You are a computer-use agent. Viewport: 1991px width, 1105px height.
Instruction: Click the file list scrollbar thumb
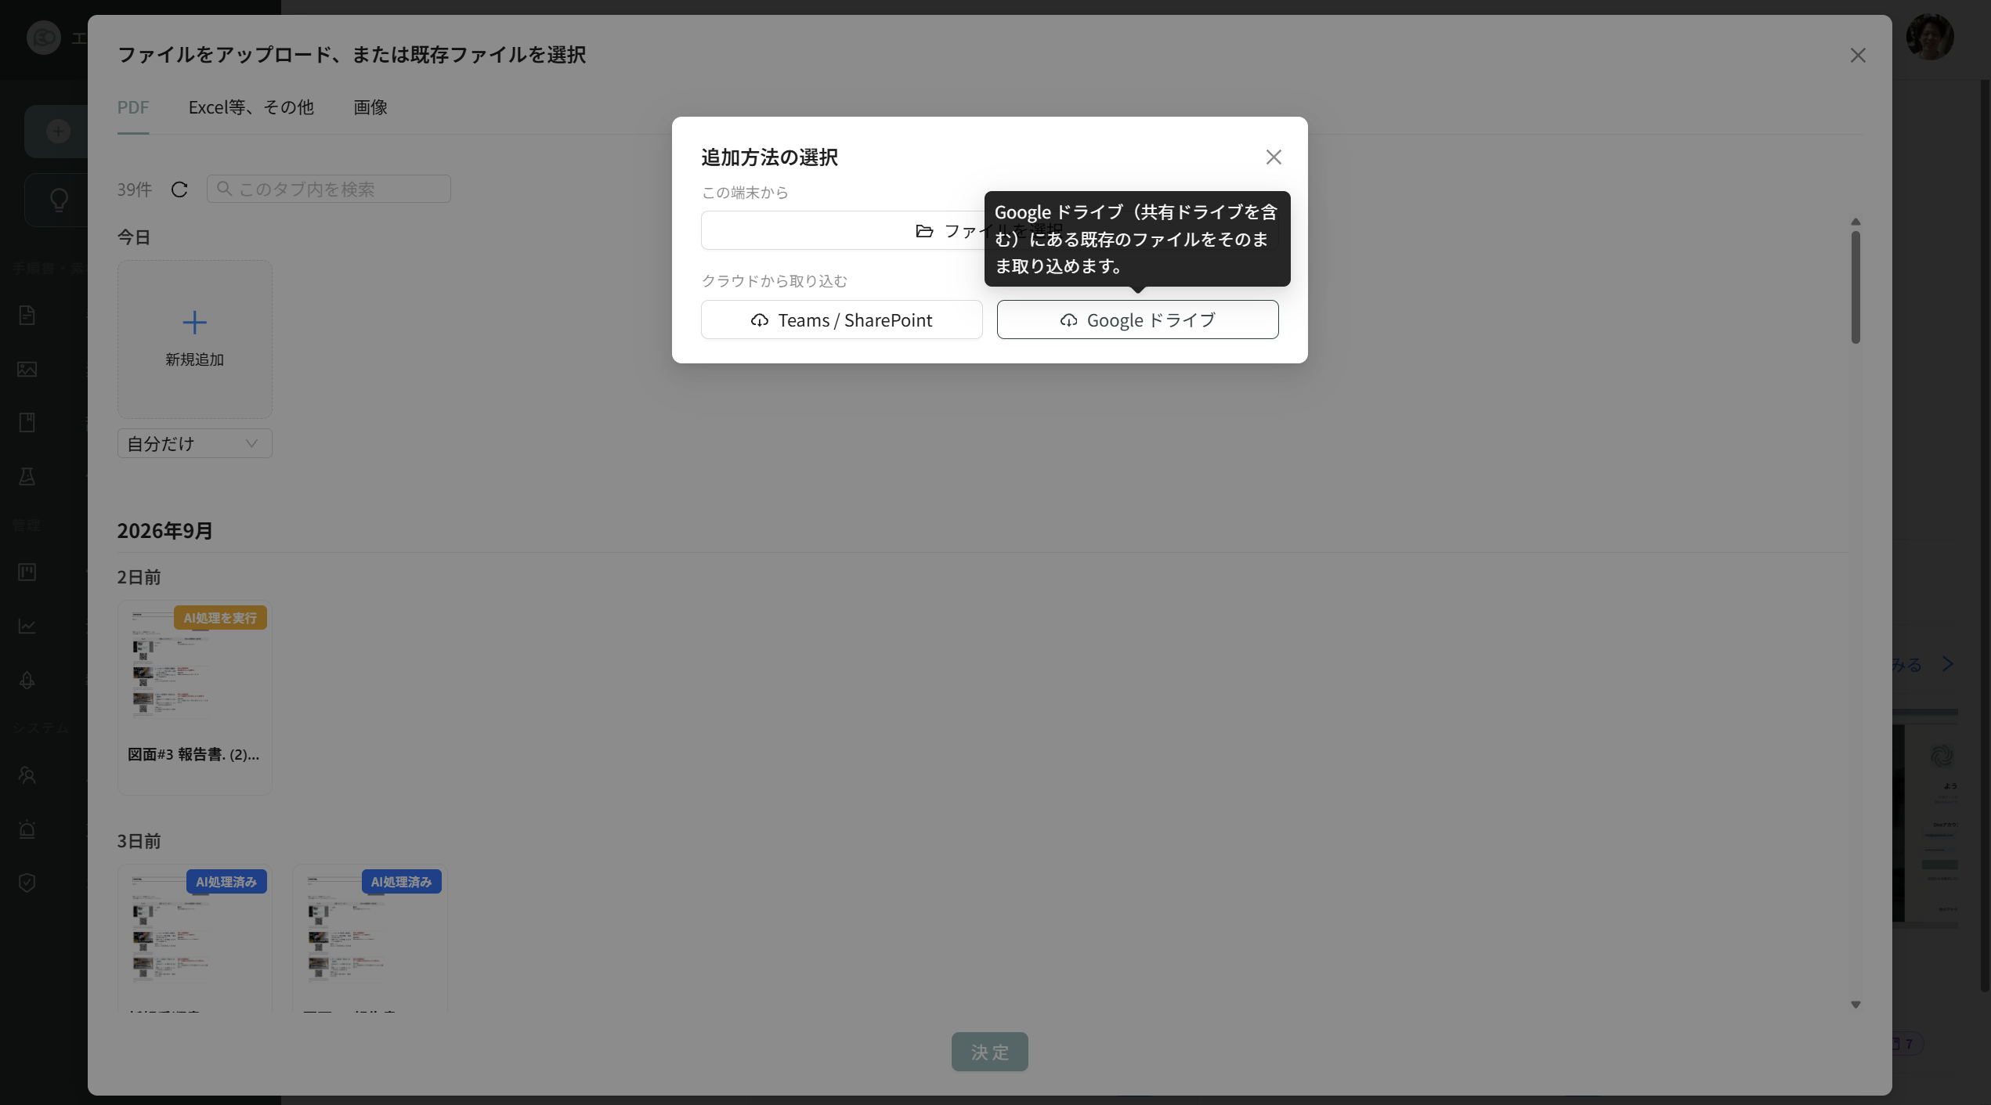(1855, 287)
